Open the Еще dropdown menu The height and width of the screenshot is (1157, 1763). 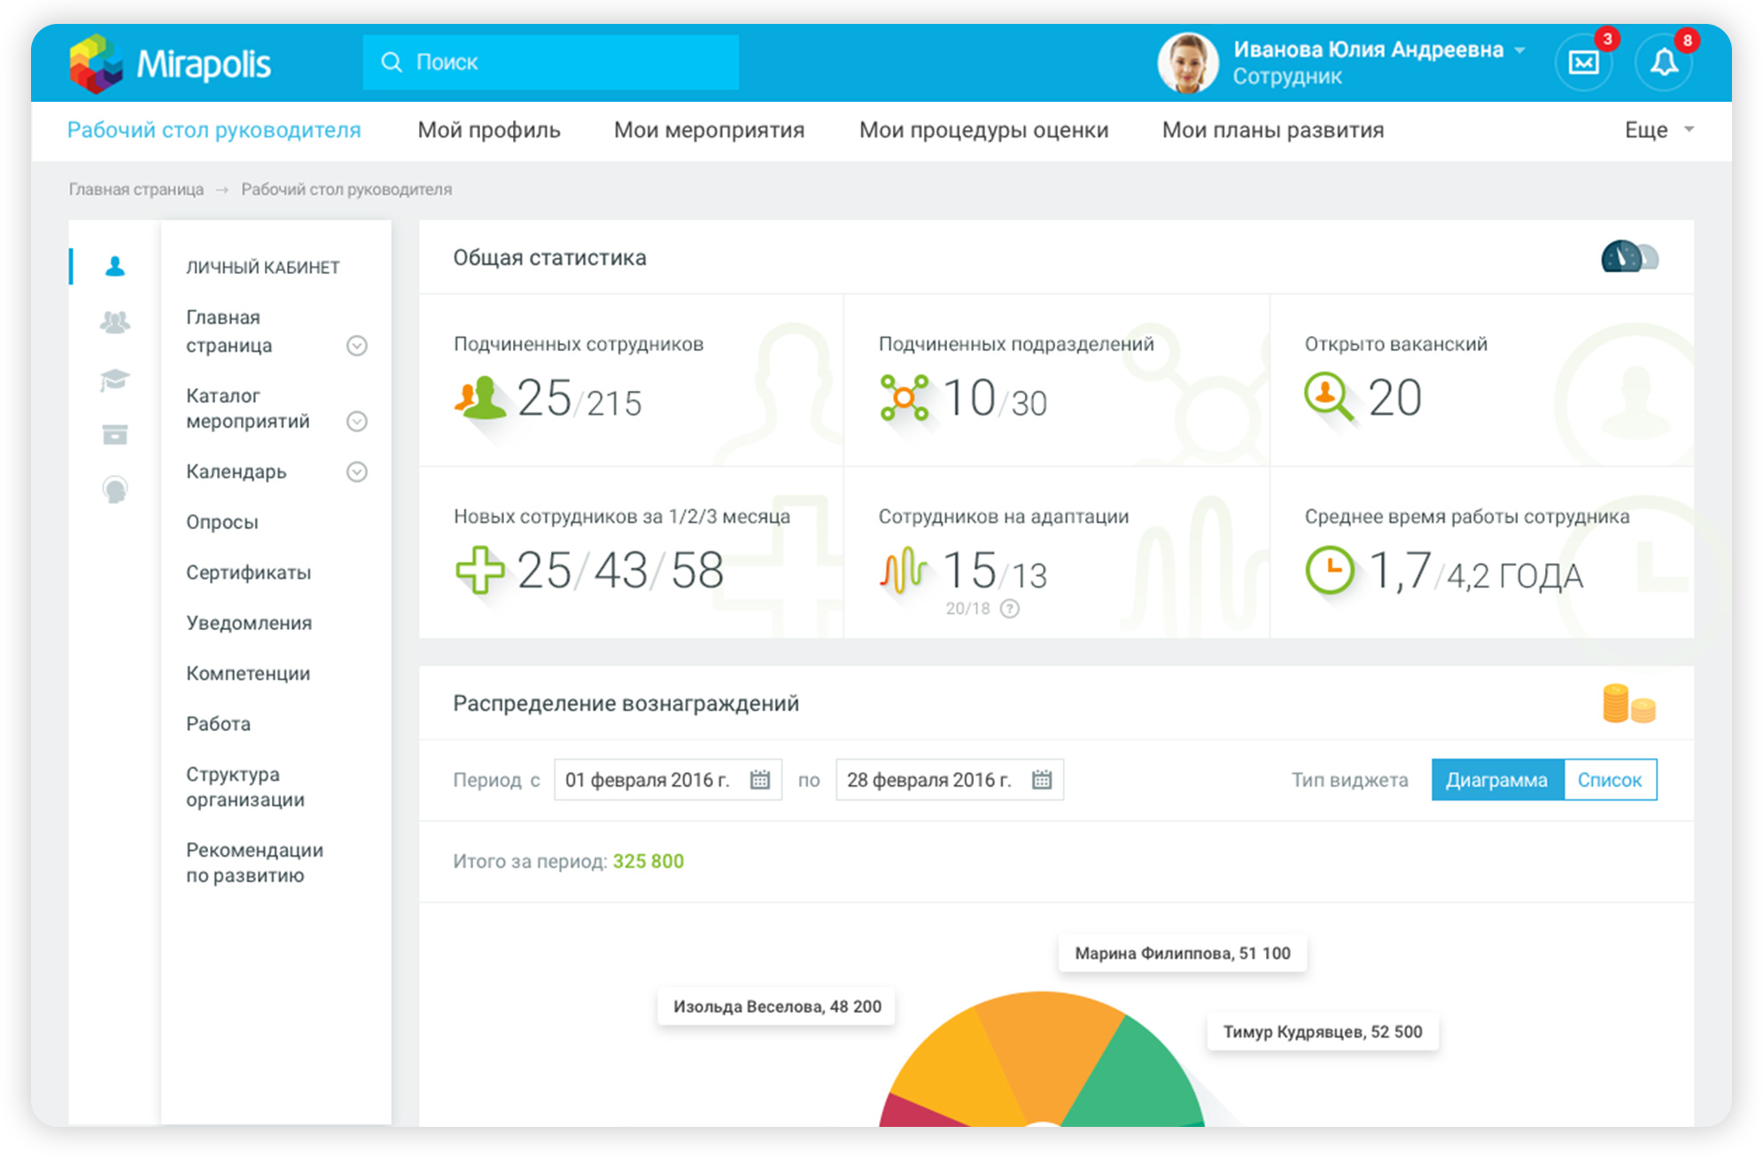[1658, 130]
